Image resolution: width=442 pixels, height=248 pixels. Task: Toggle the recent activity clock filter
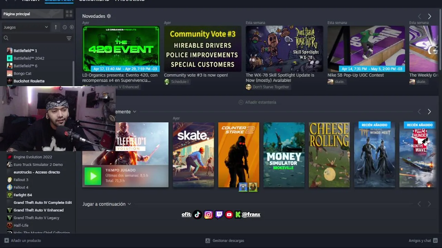[65, 27]
